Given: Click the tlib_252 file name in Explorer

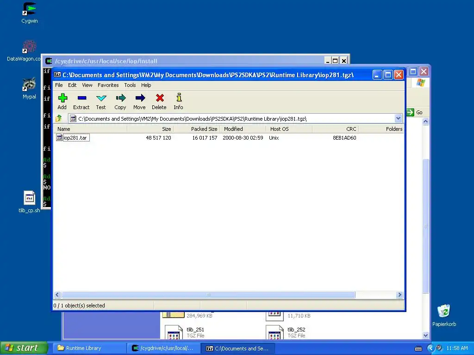Looking at the screenshot, I should (296, 329).
